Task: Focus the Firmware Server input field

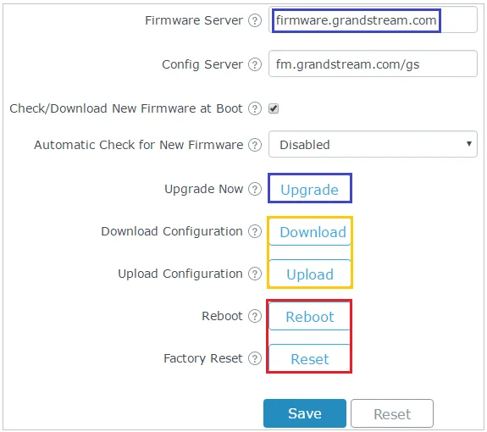Action: coord(373,19)
